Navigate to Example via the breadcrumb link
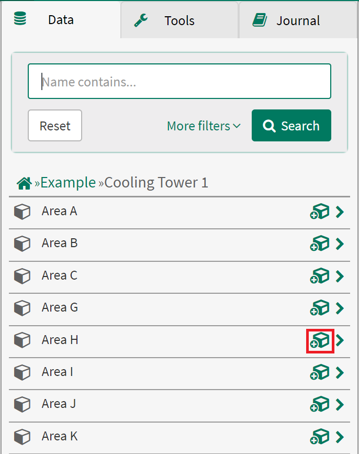Image resolution: width=359 pixels, height=454 pixels. click(68, 182)
